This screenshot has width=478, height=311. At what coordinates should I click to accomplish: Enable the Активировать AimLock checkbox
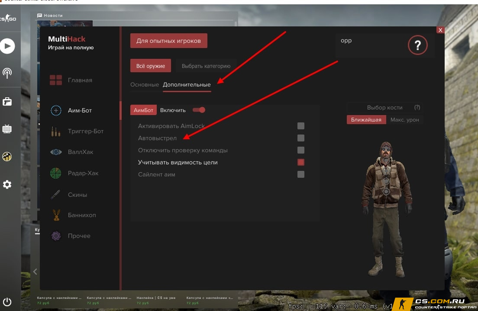[300, 126]
